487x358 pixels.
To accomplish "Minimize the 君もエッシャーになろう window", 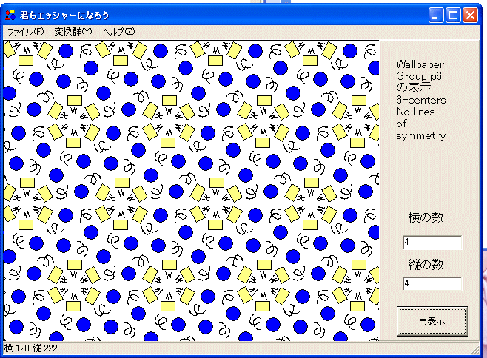I will (x=436, y=16).
